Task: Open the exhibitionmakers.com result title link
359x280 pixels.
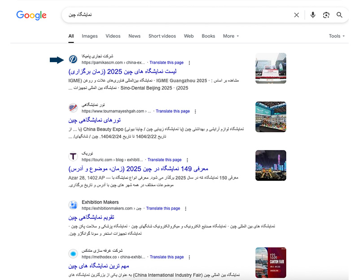Action: 91,217
